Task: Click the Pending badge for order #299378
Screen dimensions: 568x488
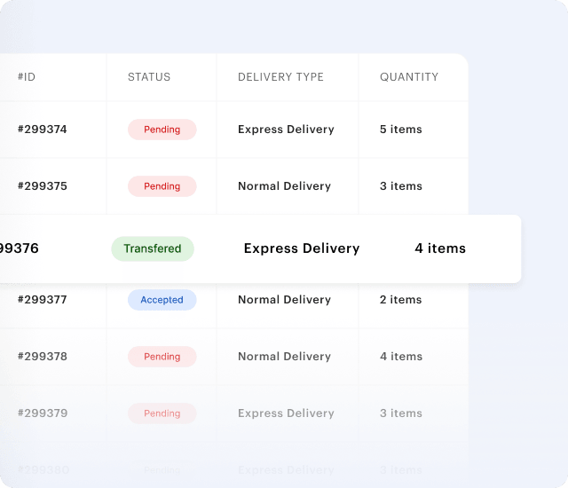Action: [x=162, y=357]
